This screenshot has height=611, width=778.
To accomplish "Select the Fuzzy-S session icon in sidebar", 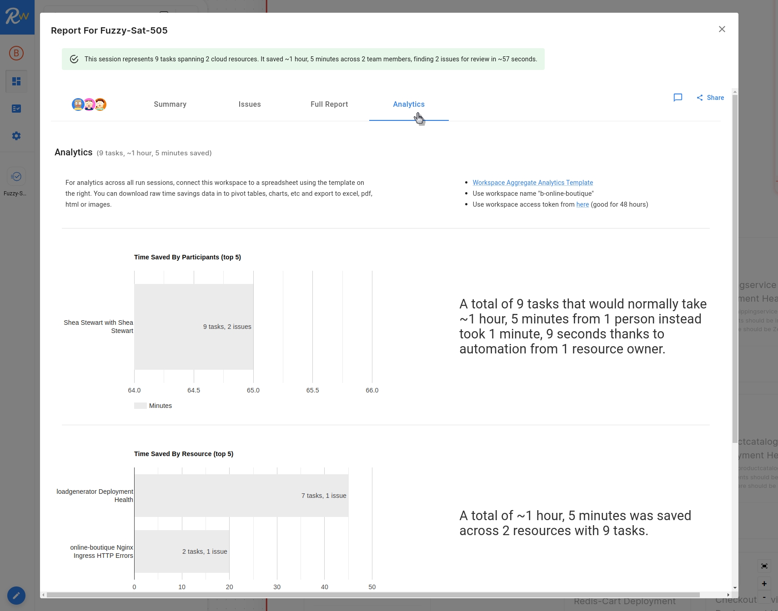I will coord(16,177).
